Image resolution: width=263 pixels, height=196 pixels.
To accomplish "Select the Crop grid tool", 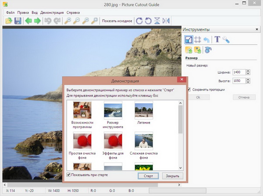I will 198,39.
